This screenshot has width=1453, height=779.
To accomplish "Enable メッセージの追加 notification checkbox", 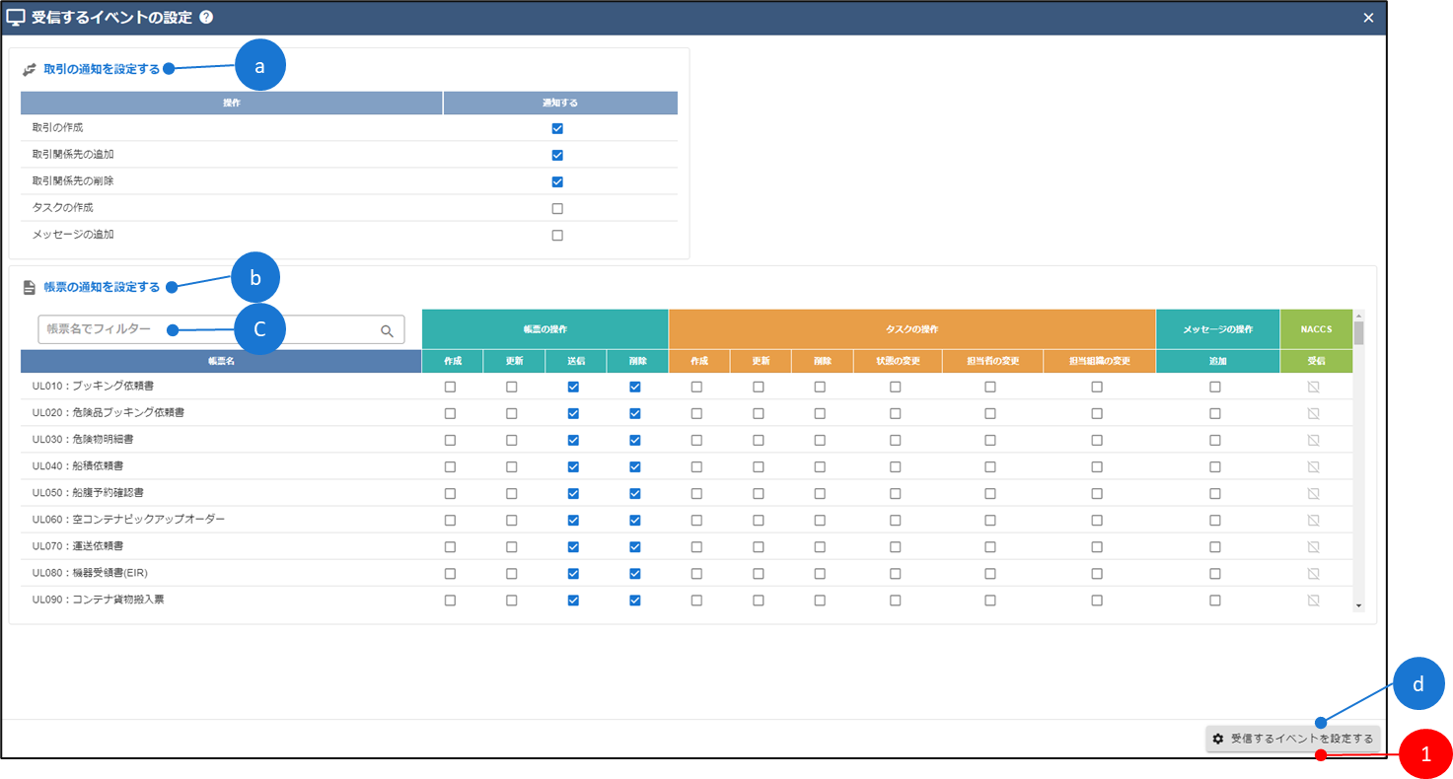I will click(557, 235).
